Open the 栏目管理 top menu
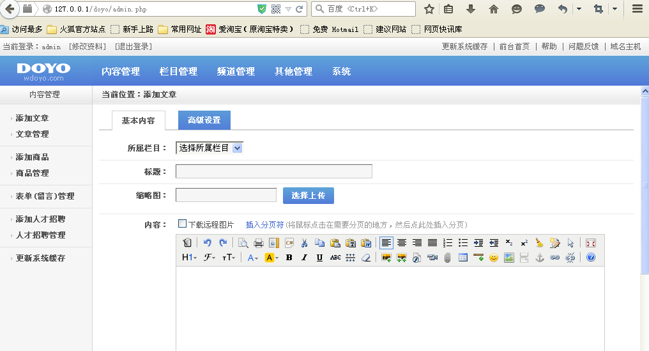 (178, 71)
